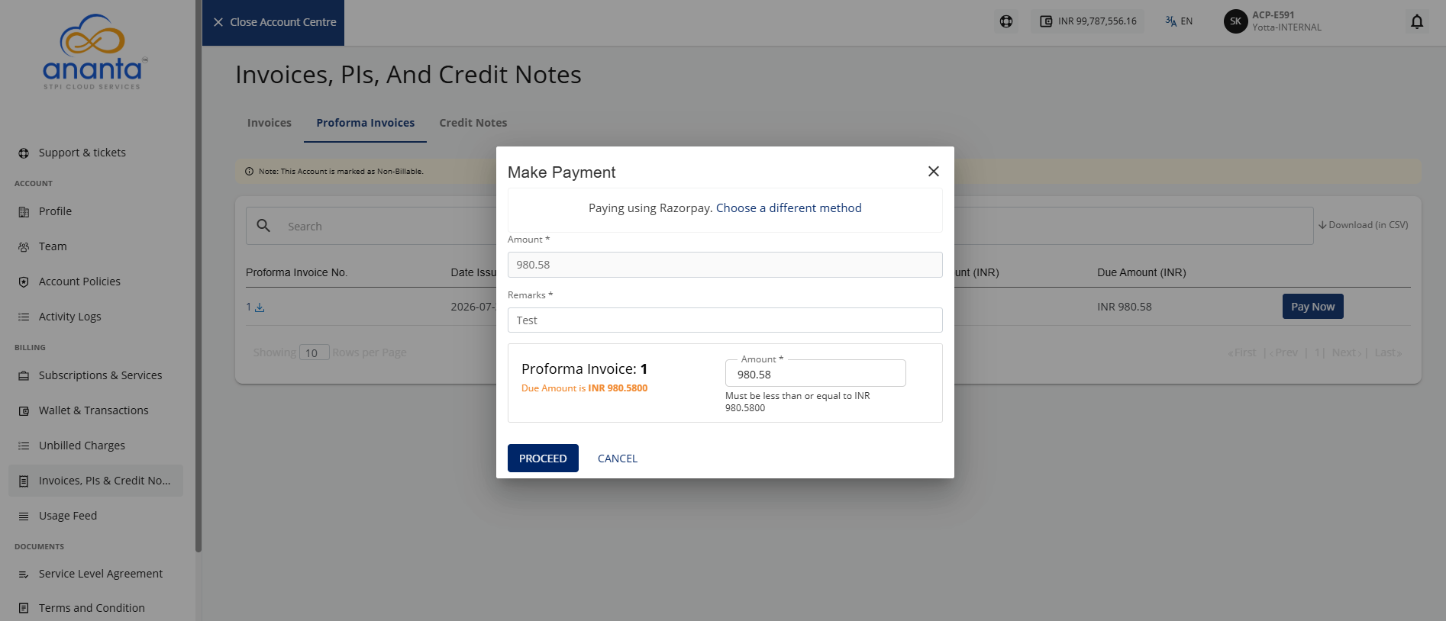This screenshot has width=1446, height=621.
Task: Open Wallet & Transactions in sidebar
Action: (x=93, y=410)
